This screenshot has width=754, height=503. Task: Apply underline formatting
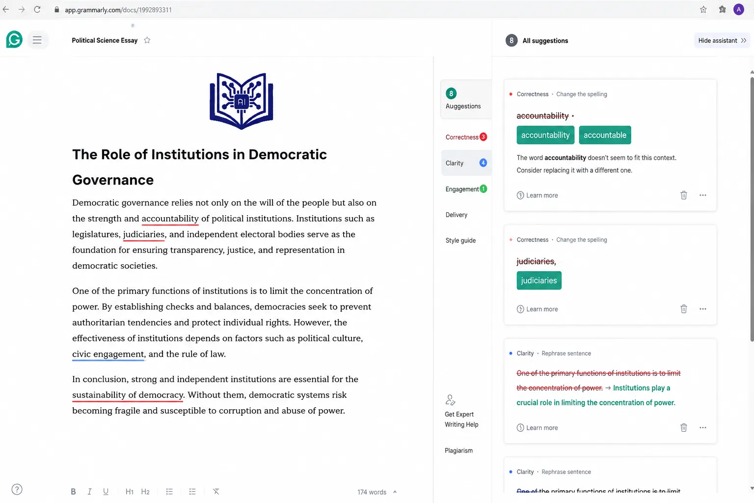pyautogui.click(x=106, y=491)
